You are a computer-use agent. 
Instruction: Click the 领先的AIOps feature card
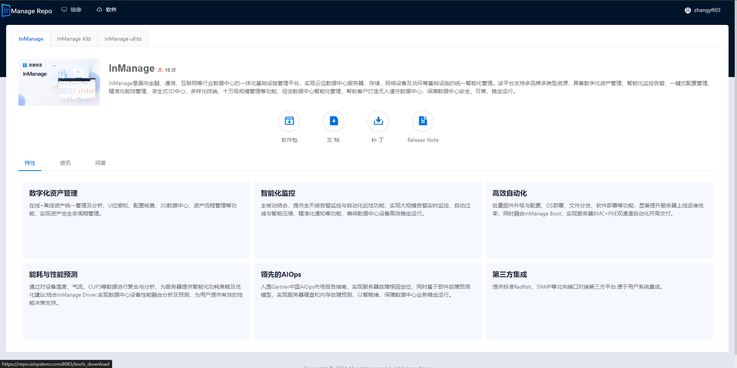(x=368, y=301)
